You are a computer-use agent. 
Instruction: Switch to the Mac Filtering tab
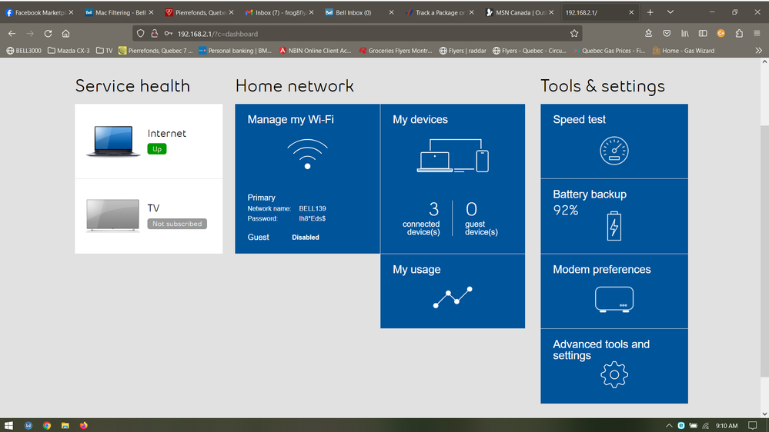pyautogui.click(x=119, y=13)
